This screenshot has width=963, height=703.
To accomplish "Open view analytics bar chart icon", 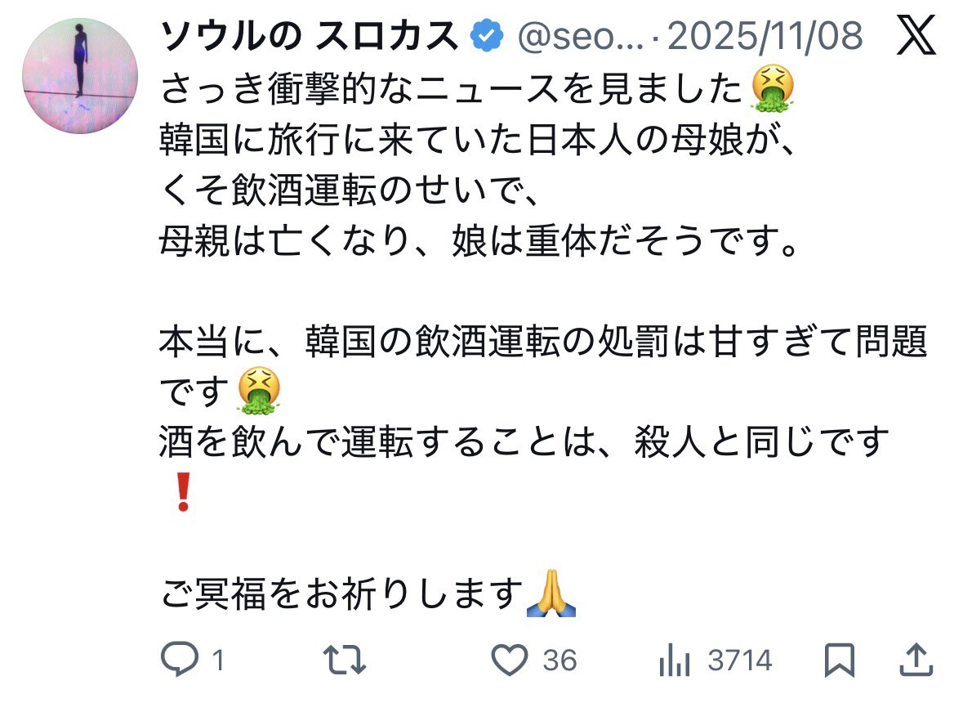I will 675,660.
